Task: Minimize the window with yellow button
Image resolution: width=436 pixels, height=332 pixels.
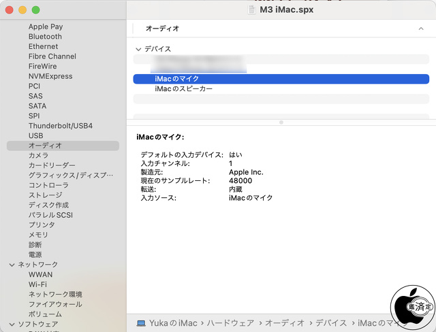Action: click(x=22, y=10)
